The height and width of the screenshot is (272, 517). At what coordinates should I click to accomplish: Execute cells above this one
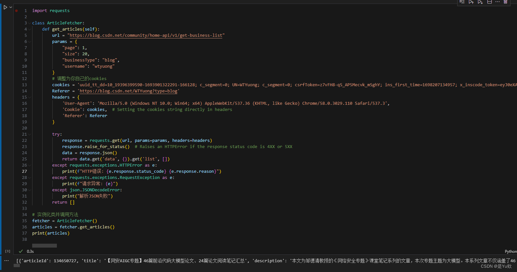click(x=471, y=2)
